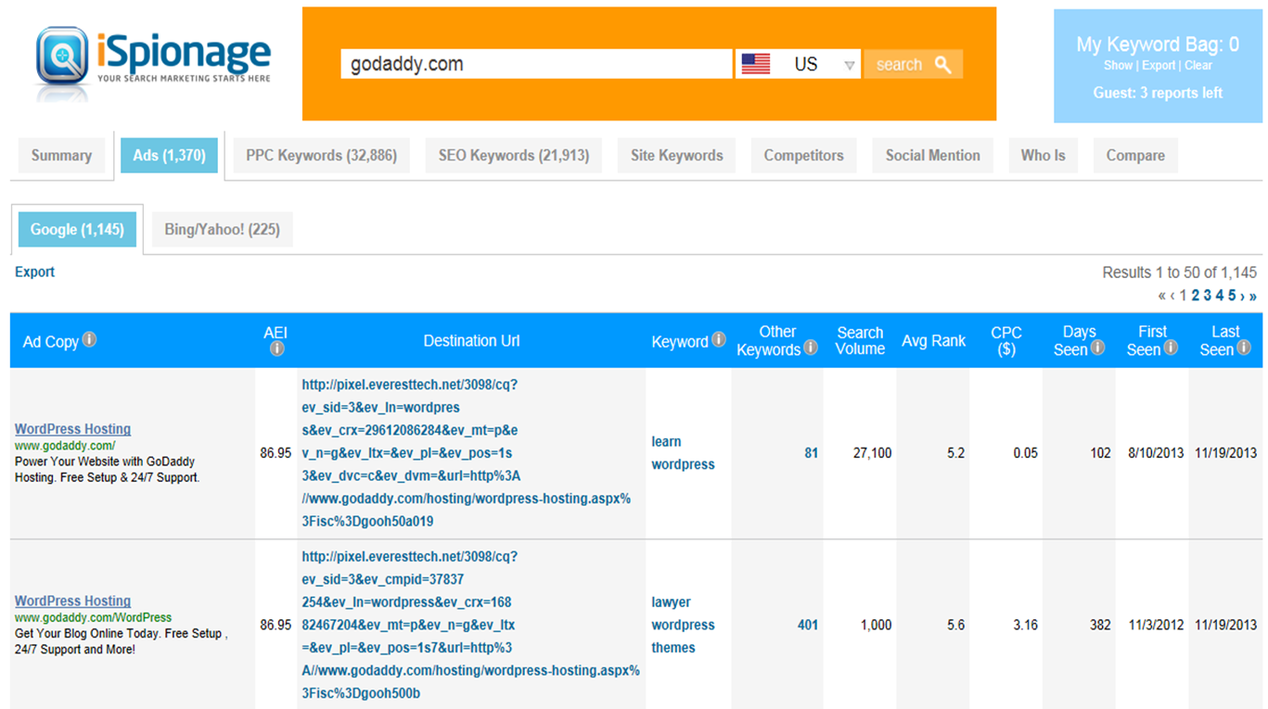
Task: Open the Competitors tab
Action: pos(803,156)
